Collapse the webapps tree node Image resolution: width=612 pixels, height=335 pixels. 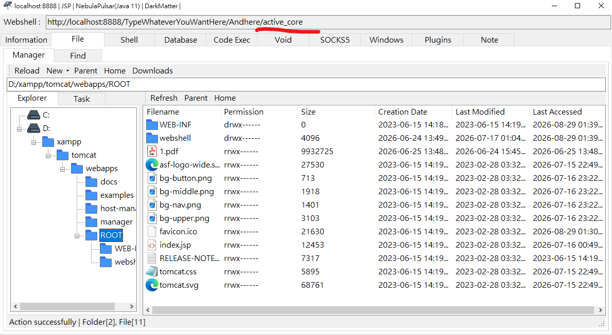pyautogui.click(x=62, y=169)
